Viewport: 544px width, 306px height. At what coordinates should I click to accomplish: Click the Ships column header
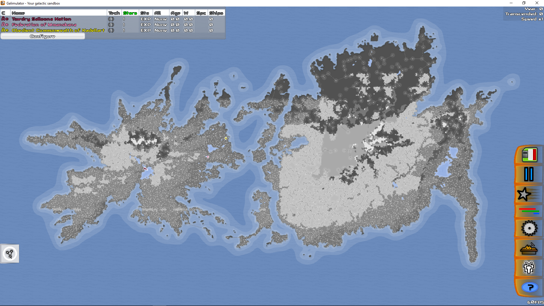tap(216, 13)
